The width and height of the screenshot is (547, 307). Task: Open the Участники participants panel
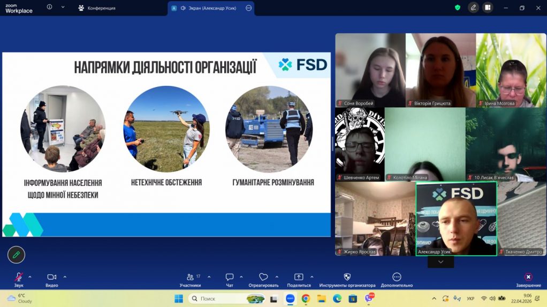[190, 280]
